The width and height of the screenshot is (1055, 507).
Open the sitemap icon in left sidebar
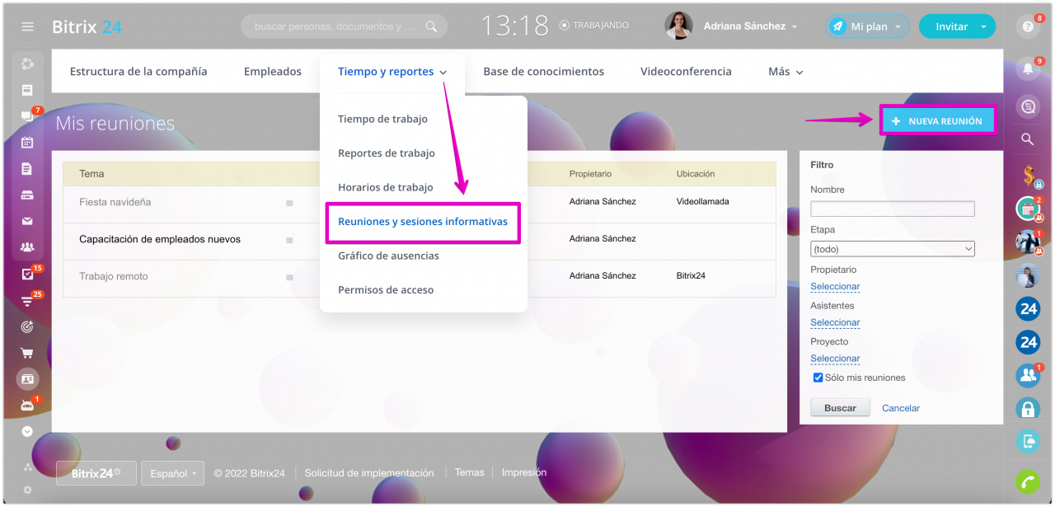coord(27,467)
